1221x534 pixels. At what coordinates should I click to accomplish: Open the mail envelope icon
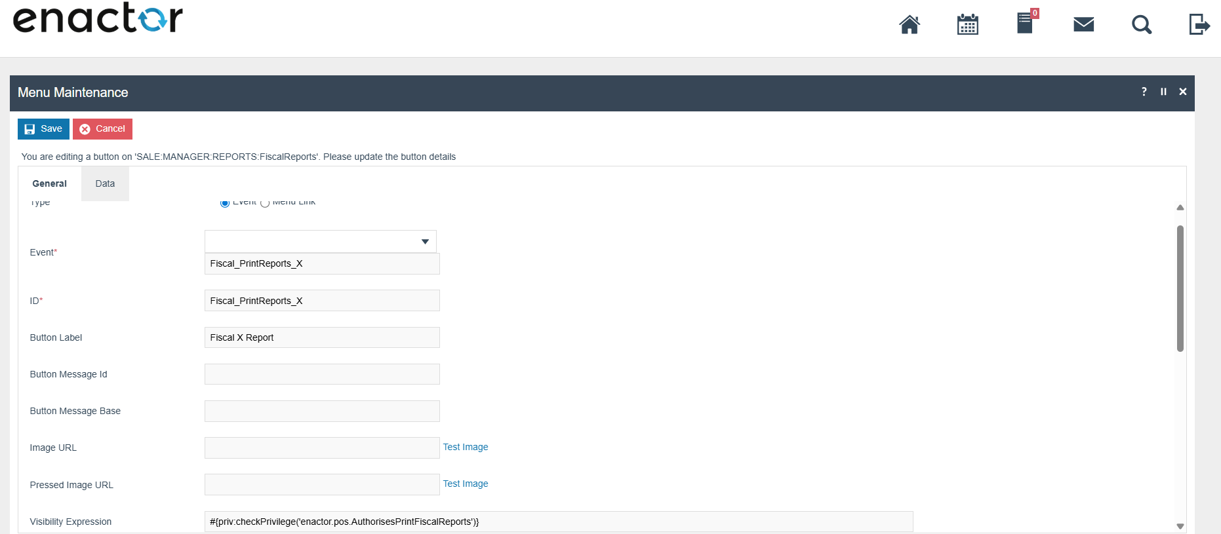click(x=1083, y=25)
